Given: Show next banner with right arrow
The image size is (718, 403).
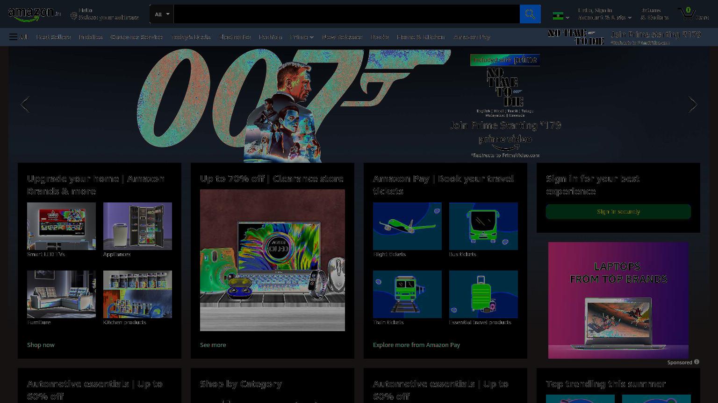Looking at the screenshot, I should coord(693,104).
